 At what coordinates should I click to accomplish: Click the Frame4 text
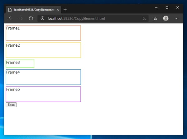coord(13,72)
